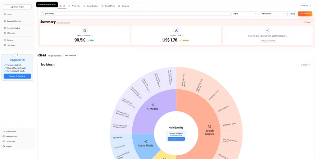Image resolution: width=318 pixels, height=159 pixels.
Task: Open Settings in the sidebar
Action: point(8,40)
